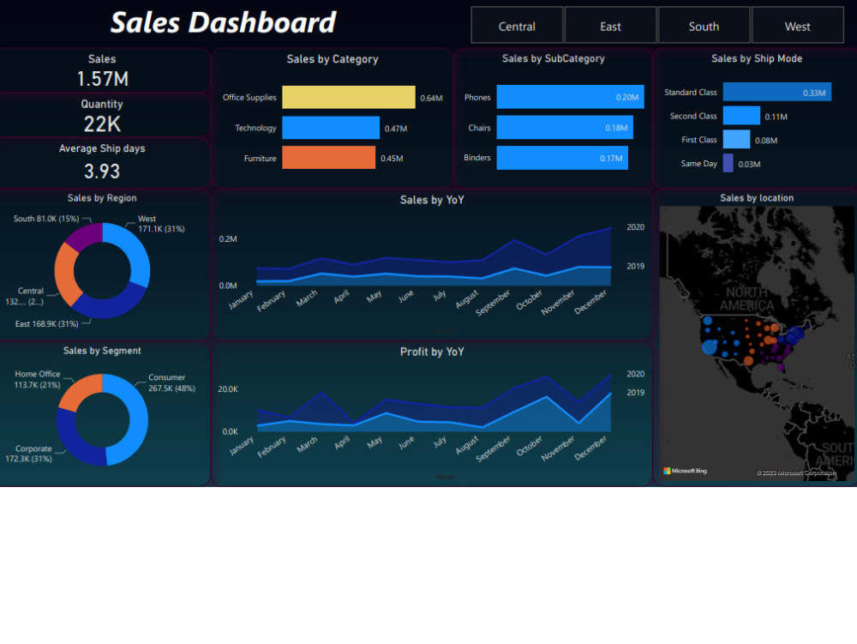Click the Sales 1.57M KPI card
The height and width of the screenshot is (644, 857).
click(102, 69)
